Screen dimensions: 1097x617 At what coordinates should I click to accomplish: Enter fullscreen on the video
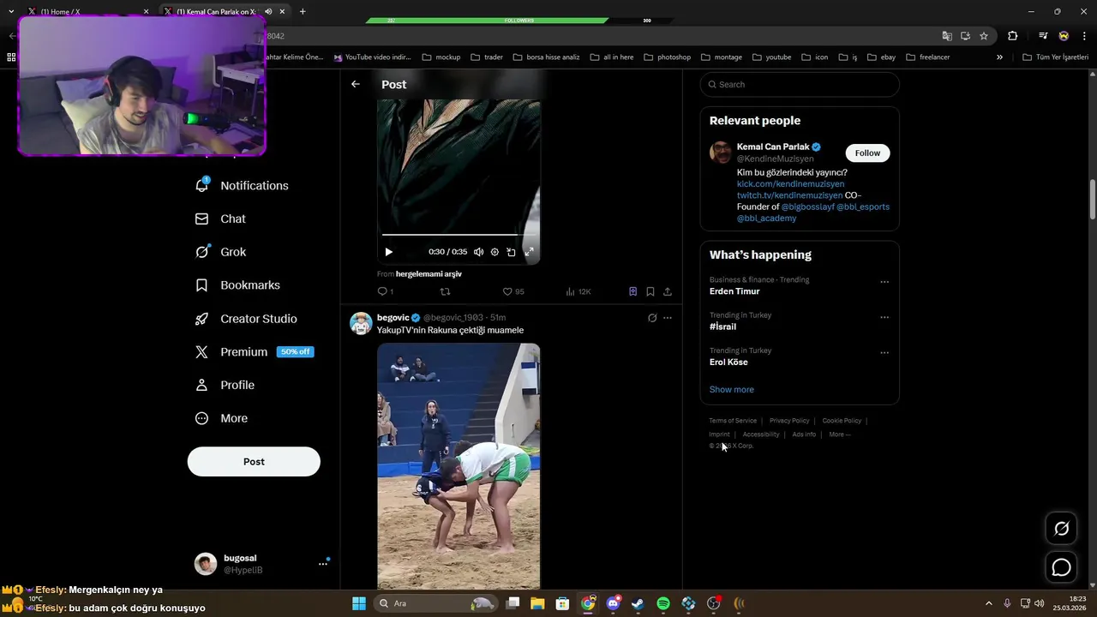[529, 252]
